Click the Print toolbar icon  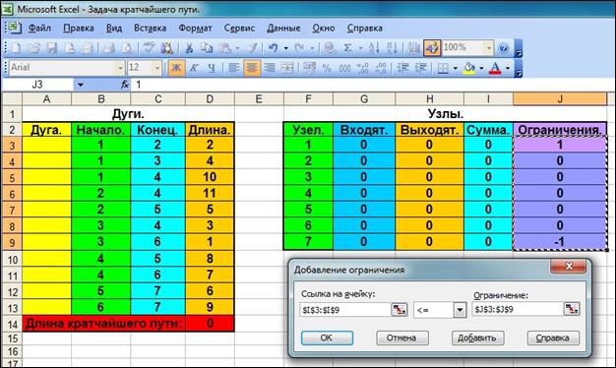[109, 48]
